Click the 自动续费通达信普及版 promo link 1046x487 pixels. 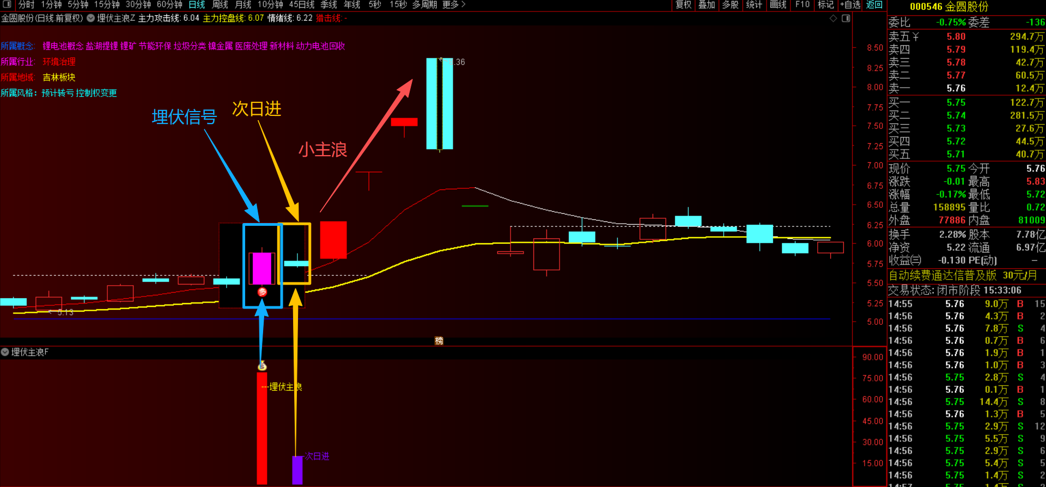[x=942, y=275]
